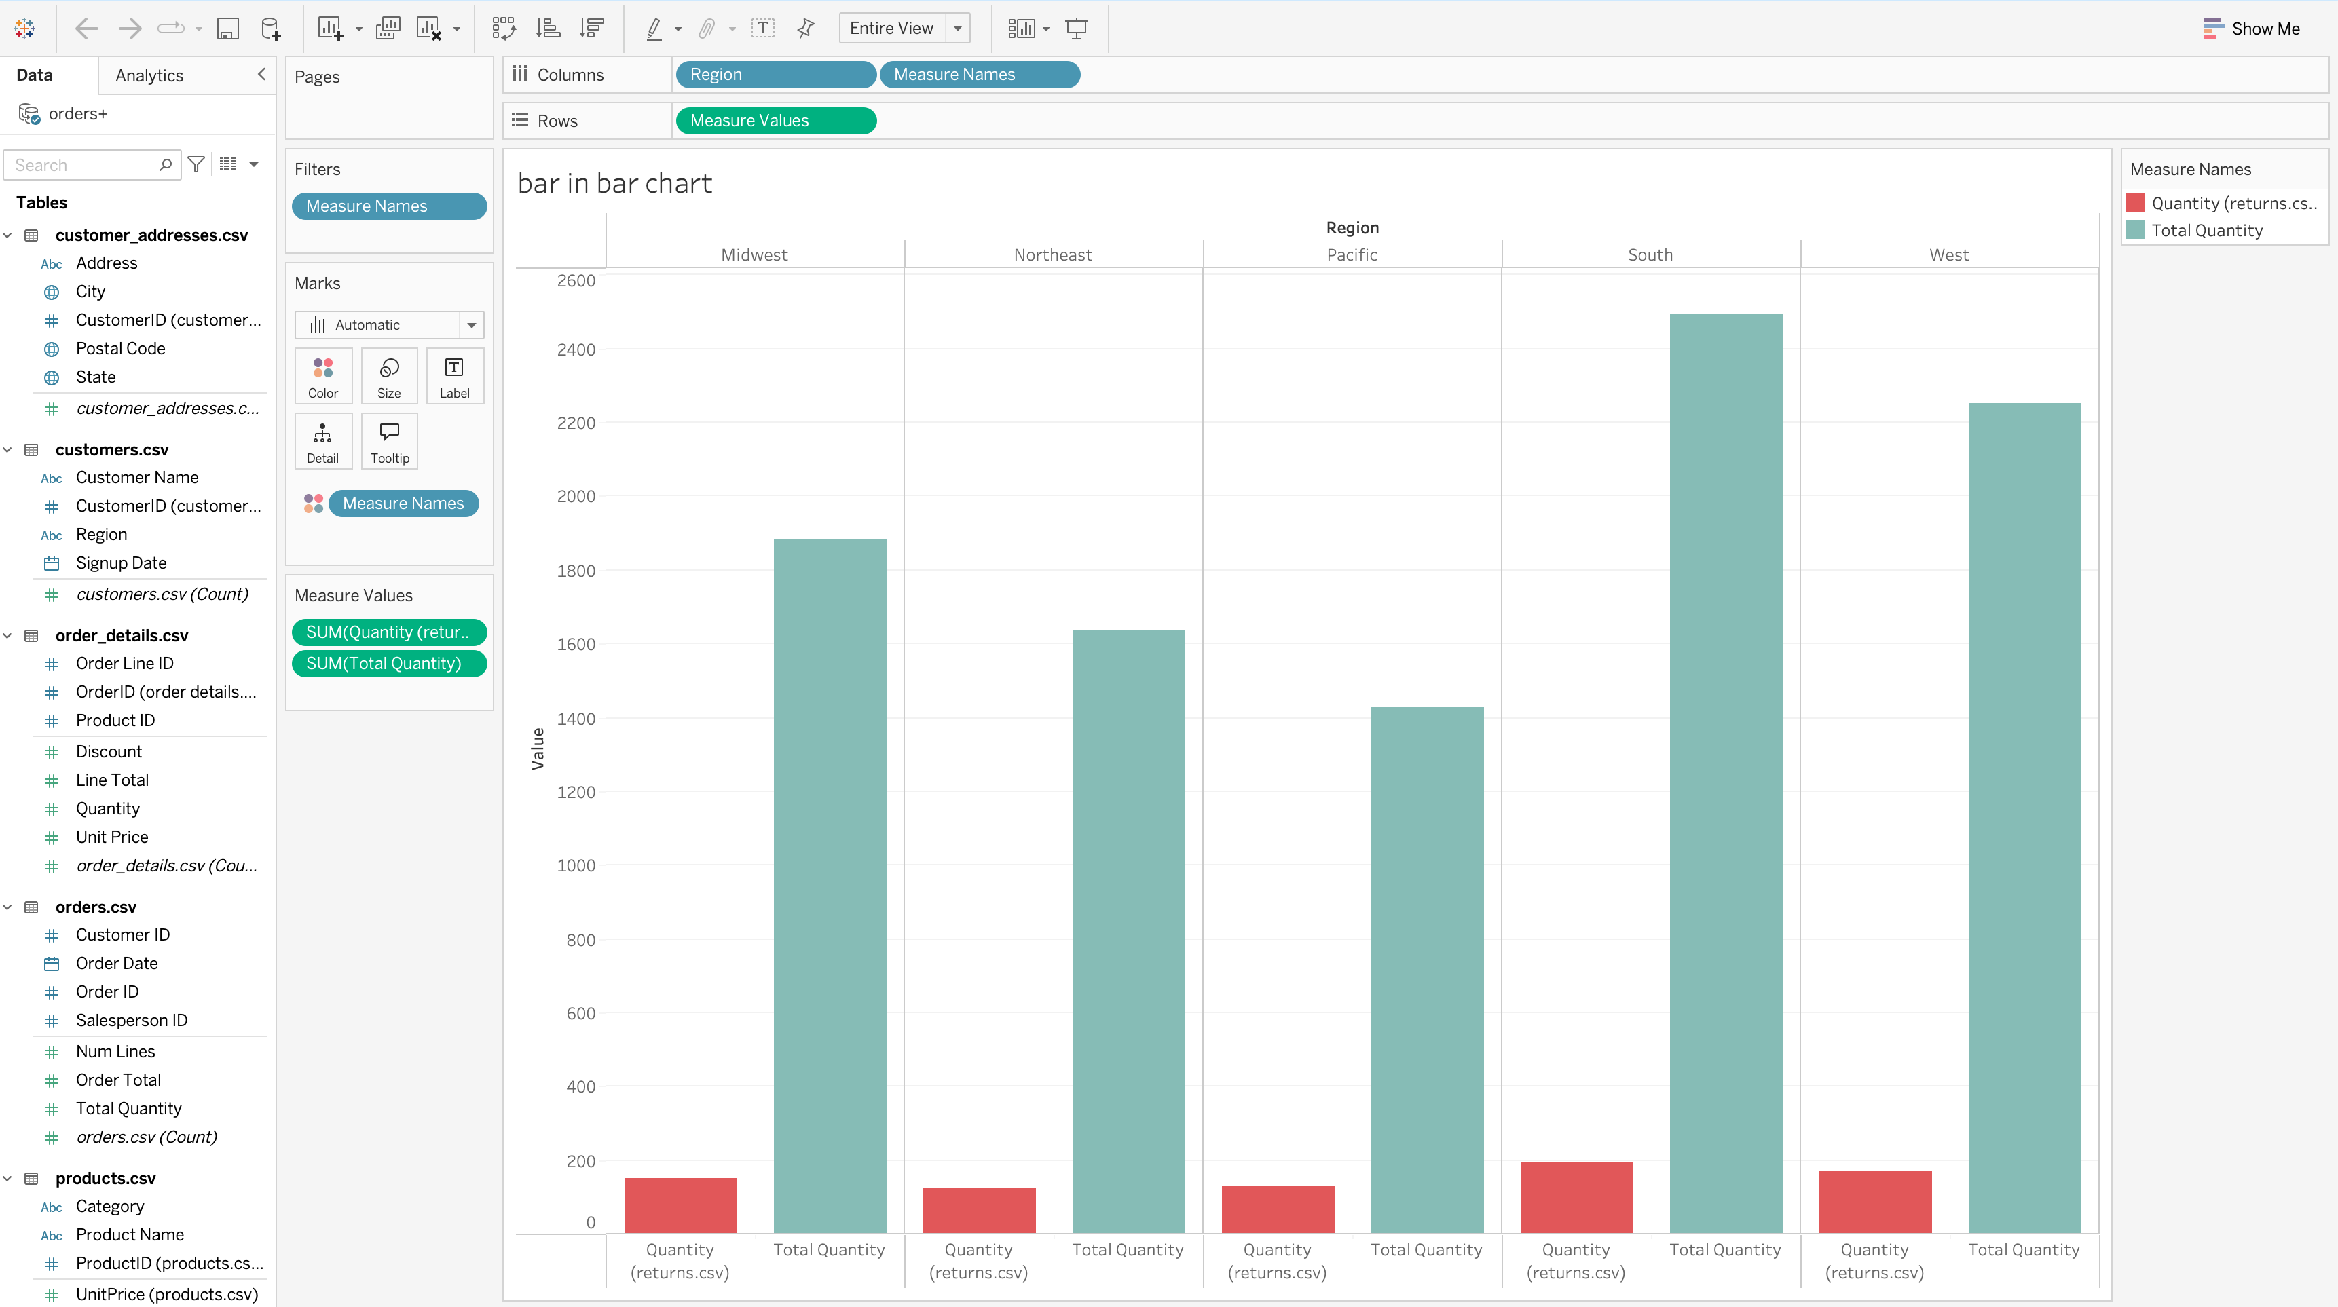Click the Color button in Marks
The image size is (2338, 1307).
click(x=323, y=375)
